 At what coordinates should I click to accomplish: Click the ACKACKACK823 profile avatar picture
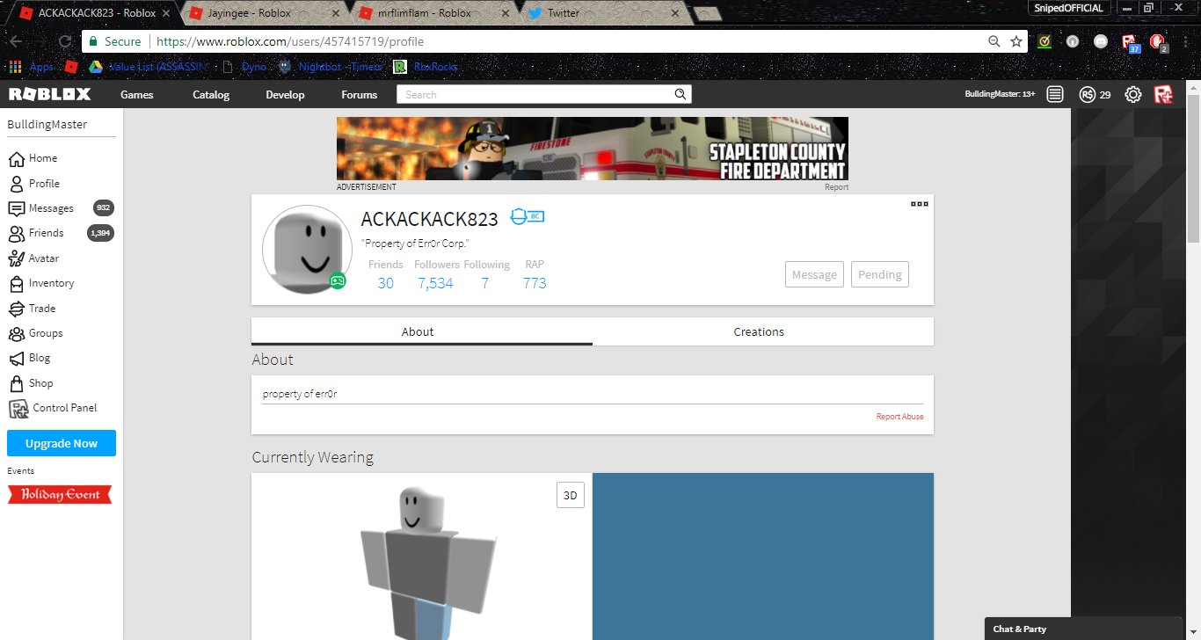pos(307,250)
